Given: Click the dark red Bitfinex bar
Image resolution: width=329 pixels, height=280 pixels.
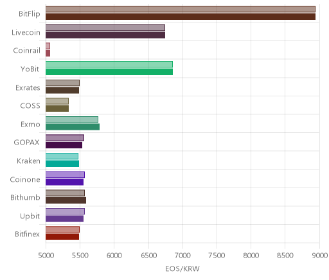Looking at the screenshot, I should pos(62,237).
